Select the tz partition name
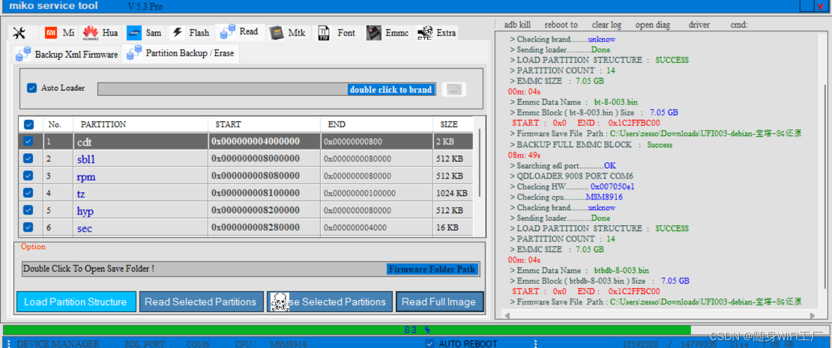 pos(81,193)
